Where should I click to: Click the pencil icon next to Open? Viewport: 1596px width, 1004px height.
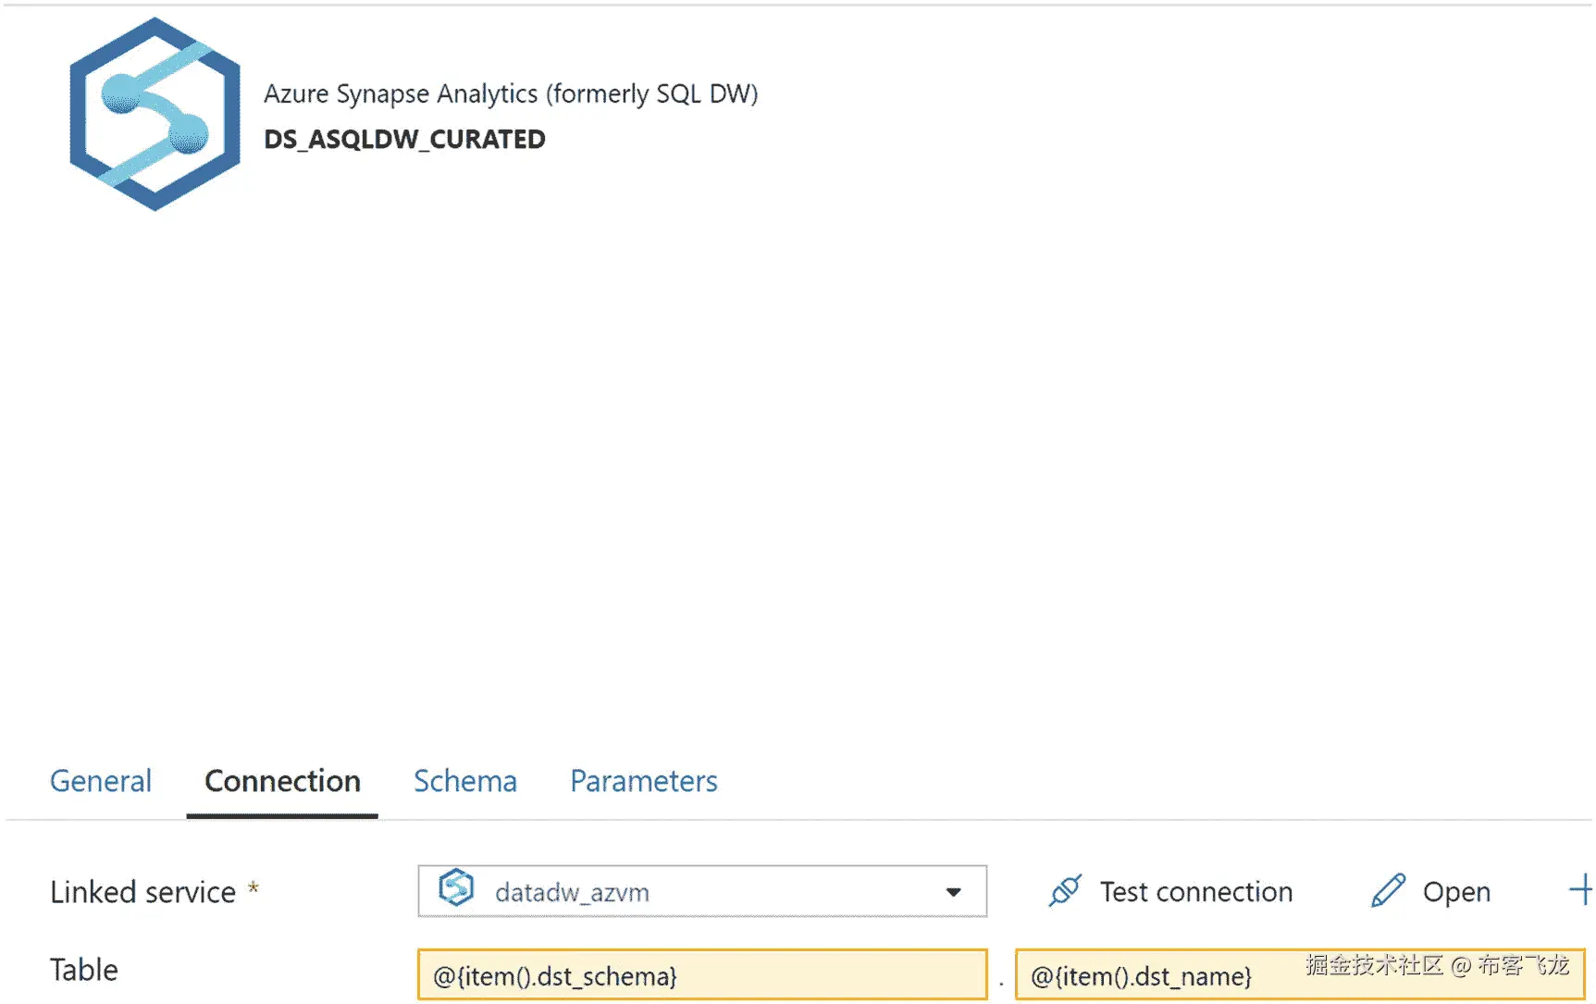coord(1388,891)
